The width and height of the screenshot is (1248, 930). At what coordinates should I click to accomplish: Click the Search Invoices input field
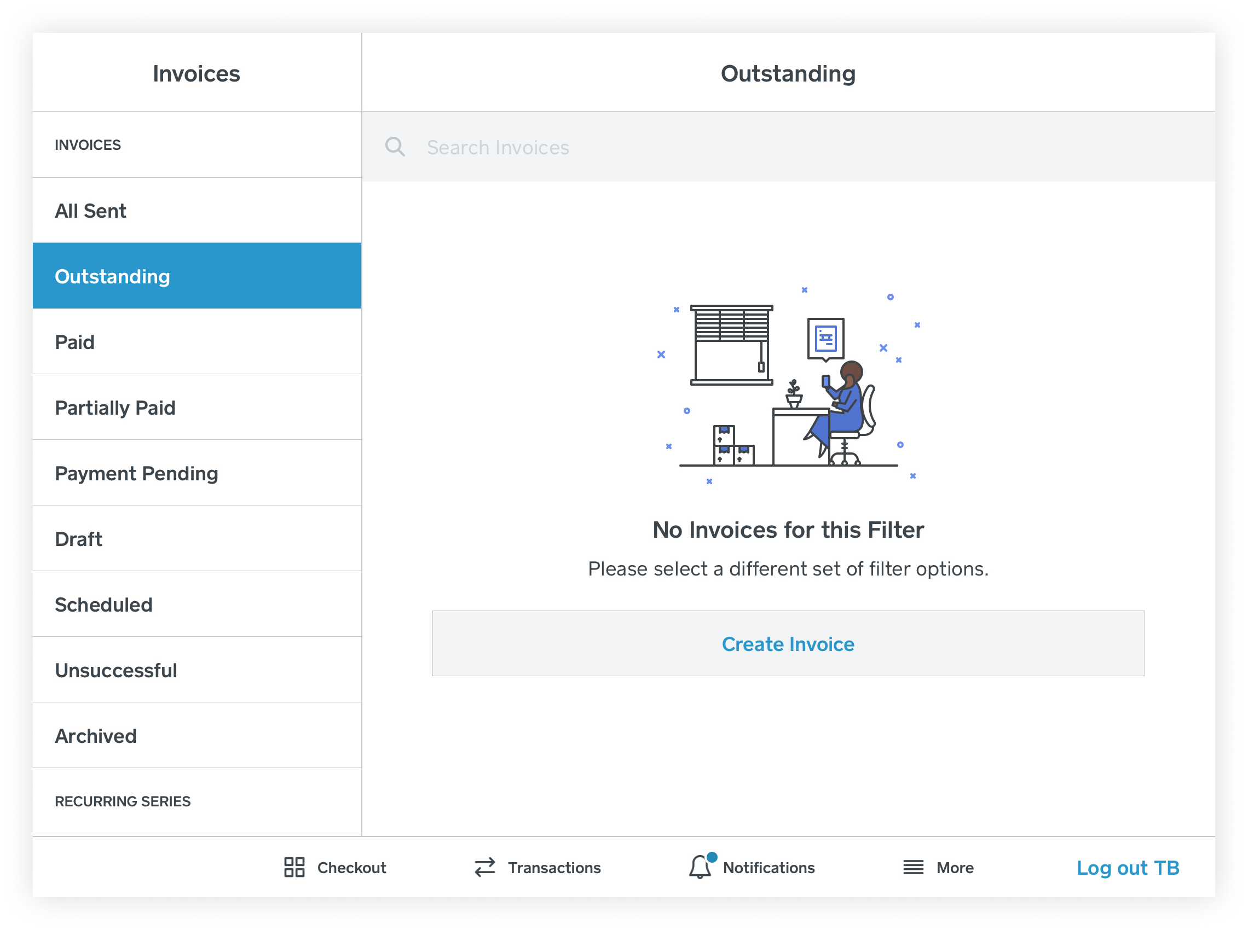coord(788,148)
